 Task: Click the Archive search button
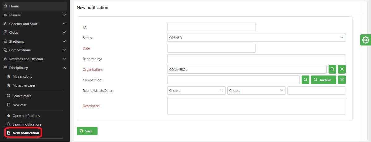323,80
